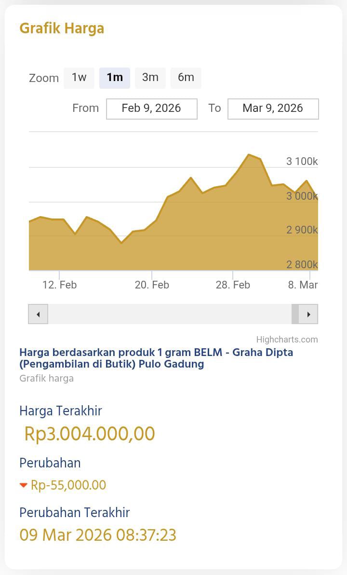Click the BELM Graha Dipta product title
Viewport: 347px width, 575px height.
click(x=156, y=358)
